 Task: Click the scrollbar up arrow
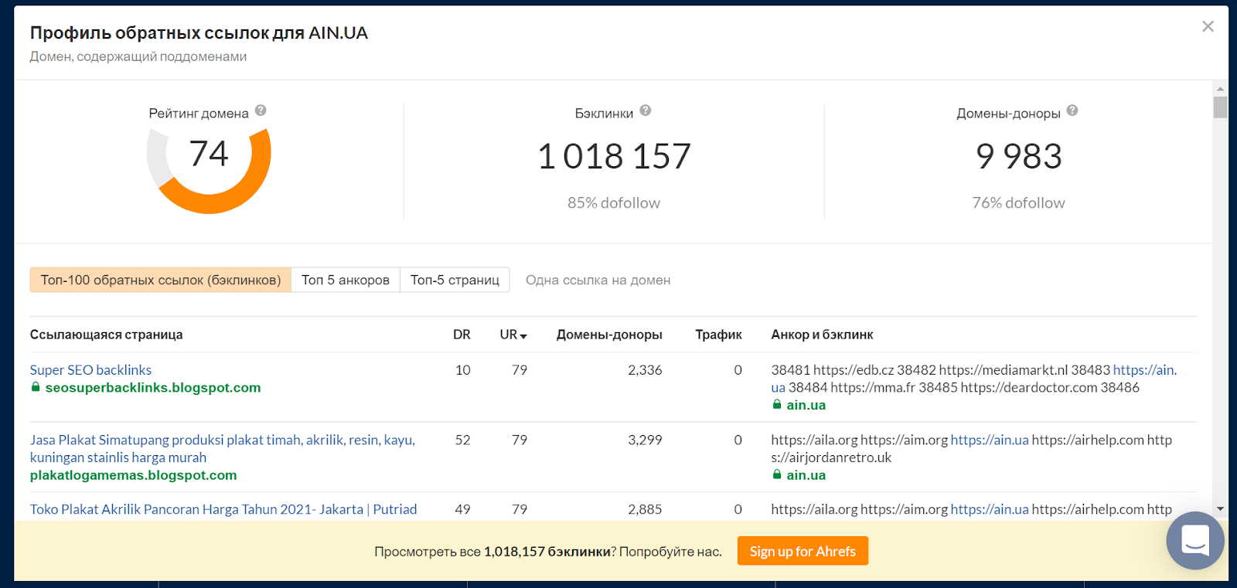(x=1221, y=88)
